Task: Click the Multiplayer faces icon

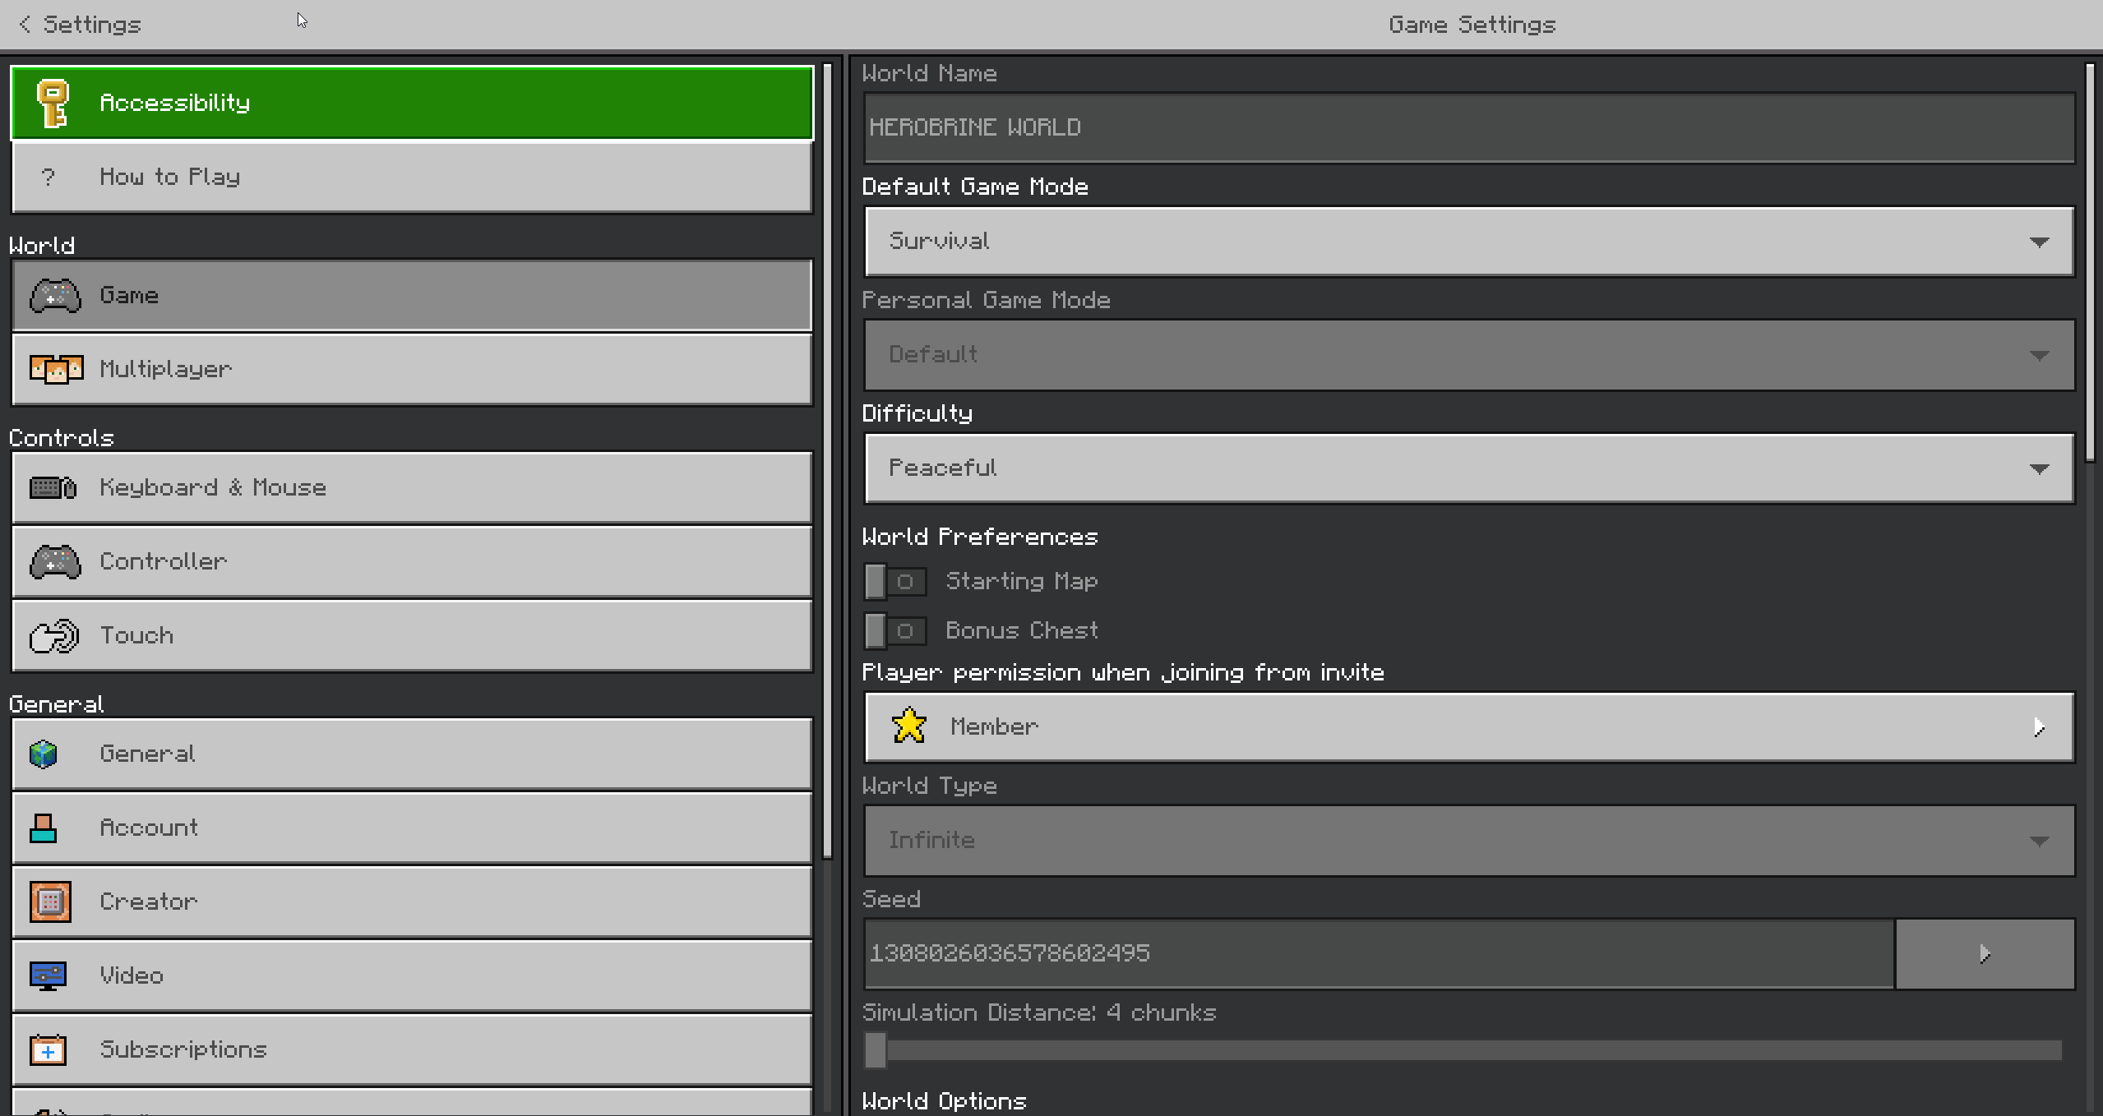Action: pos(56,369)
